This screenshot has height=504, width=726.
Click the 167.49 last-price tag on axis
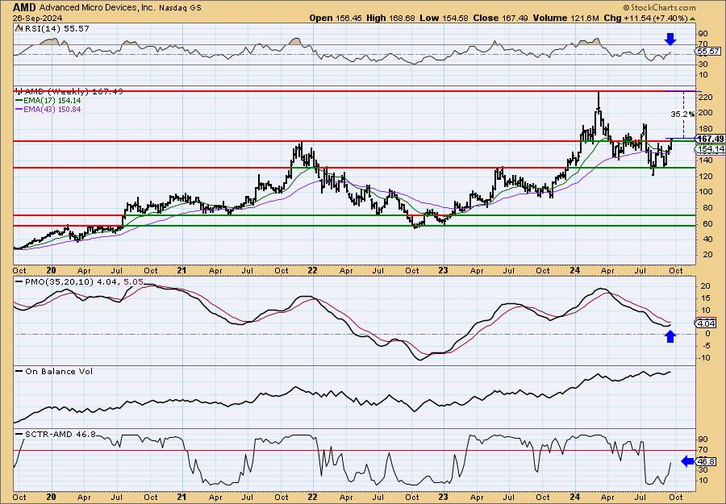point(710,139)
